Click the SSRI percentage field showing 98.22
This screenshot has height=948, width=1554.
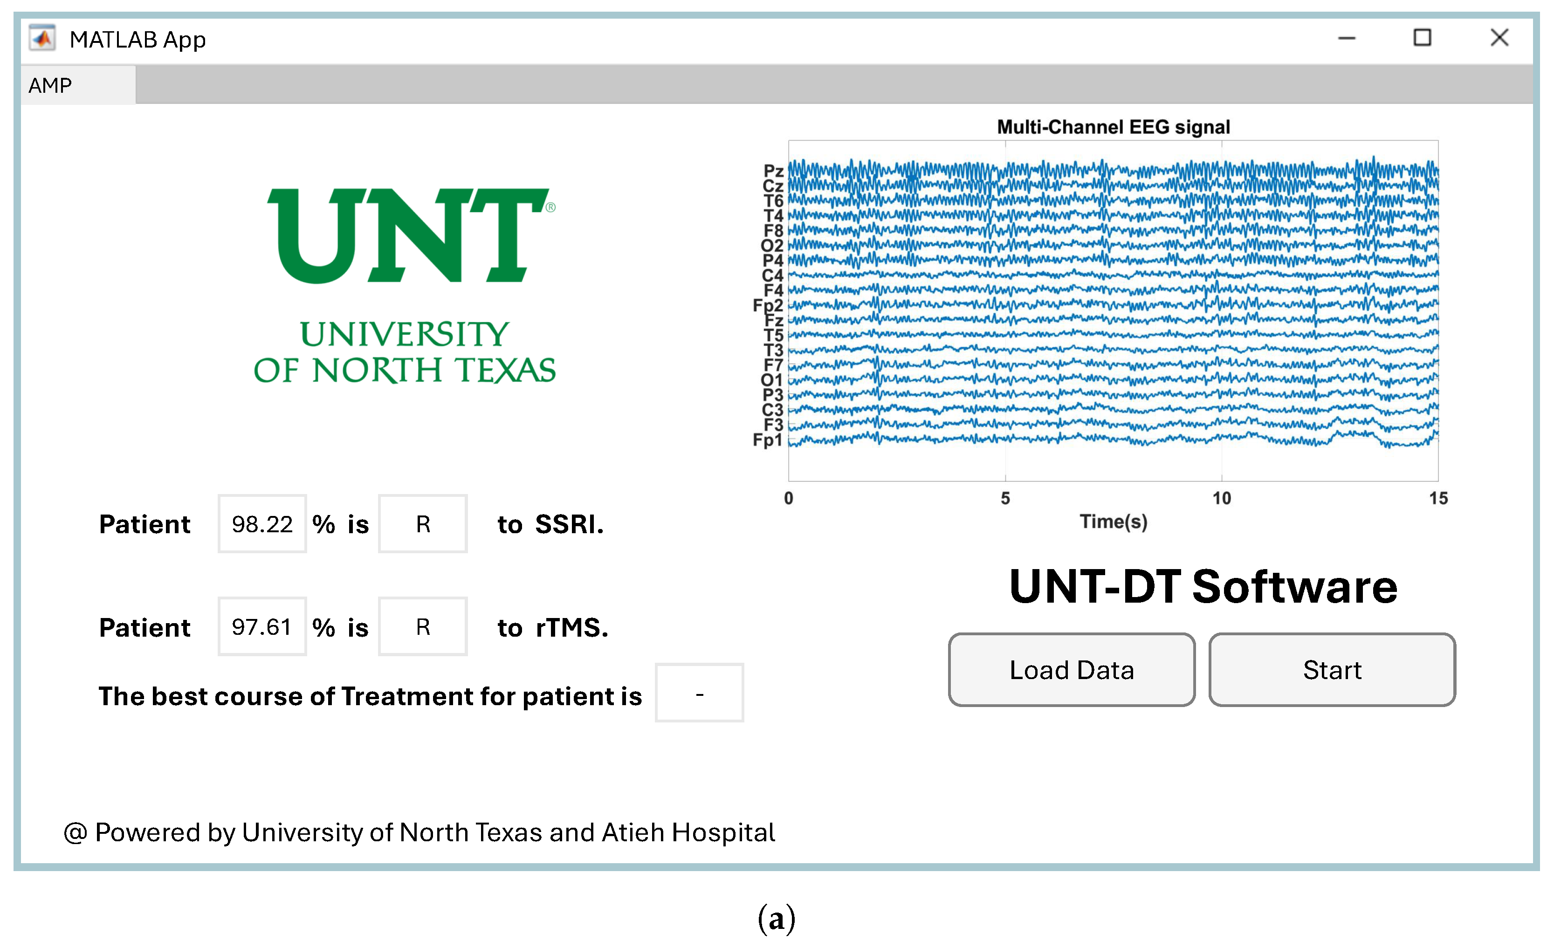coord(262,524)
